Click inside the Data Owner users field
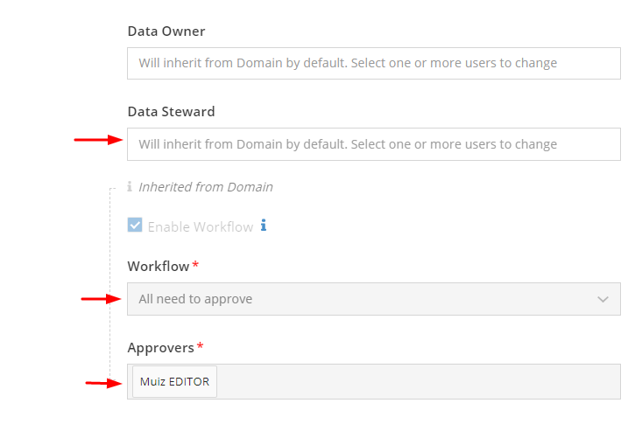The width and height of the screenshot is (628, 431). [374, 63]
